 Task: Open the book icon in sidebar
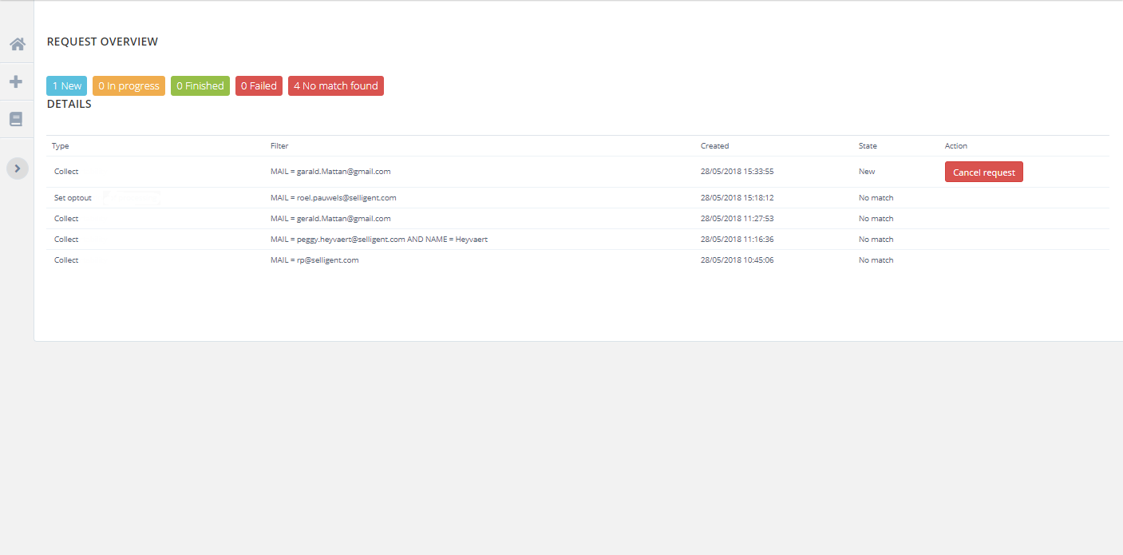16,119
